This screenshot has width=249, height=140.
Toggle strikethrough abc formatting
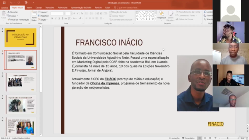66,18
